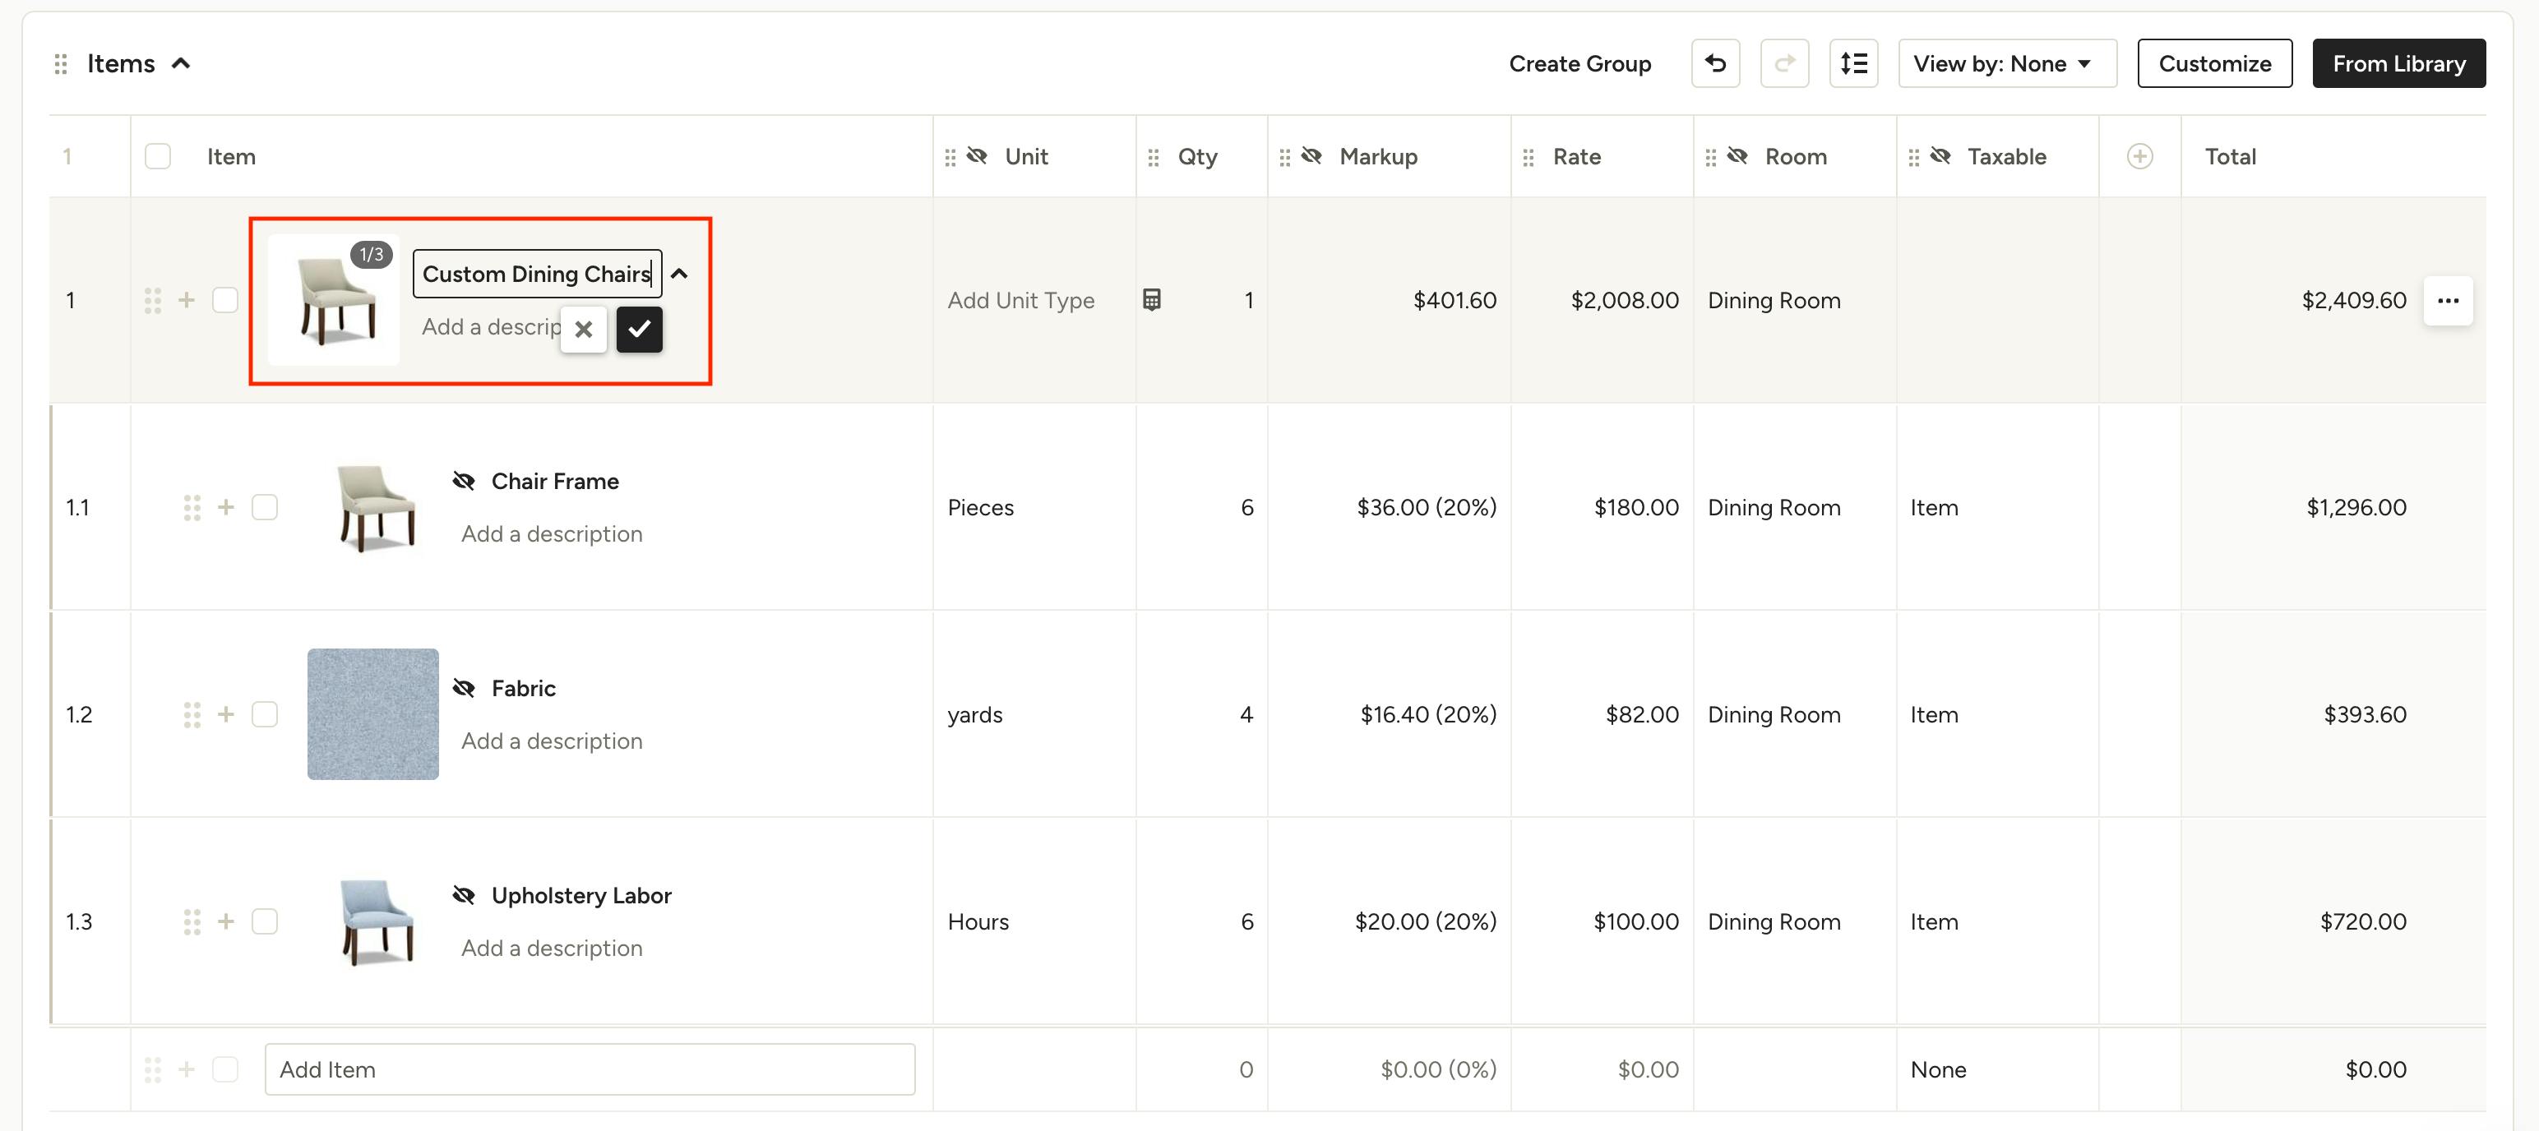Click the line spacing icon button
The width and height of the screenshot is (2539, 1131).
1853,64
